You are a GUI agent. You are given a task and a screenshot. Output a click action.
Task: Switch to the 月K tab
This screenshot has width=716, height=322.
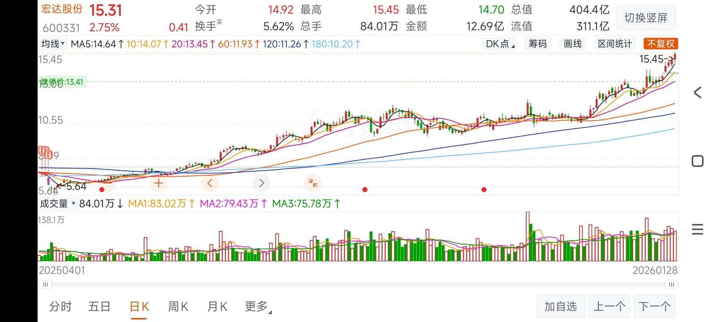click(217, 307)
